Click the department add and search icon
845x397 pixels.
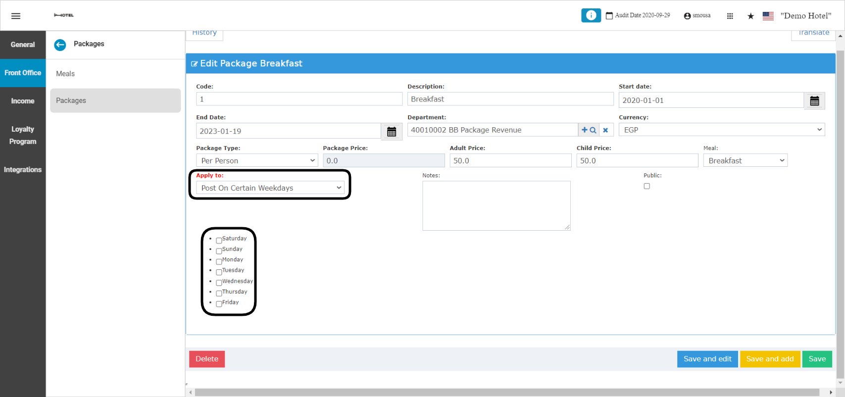pyautogui.click(x=589, y=130)
